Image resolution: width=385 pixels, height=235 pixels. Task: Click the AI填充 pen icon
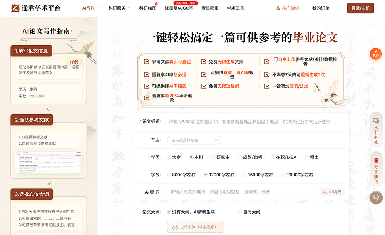click(325, 192)
